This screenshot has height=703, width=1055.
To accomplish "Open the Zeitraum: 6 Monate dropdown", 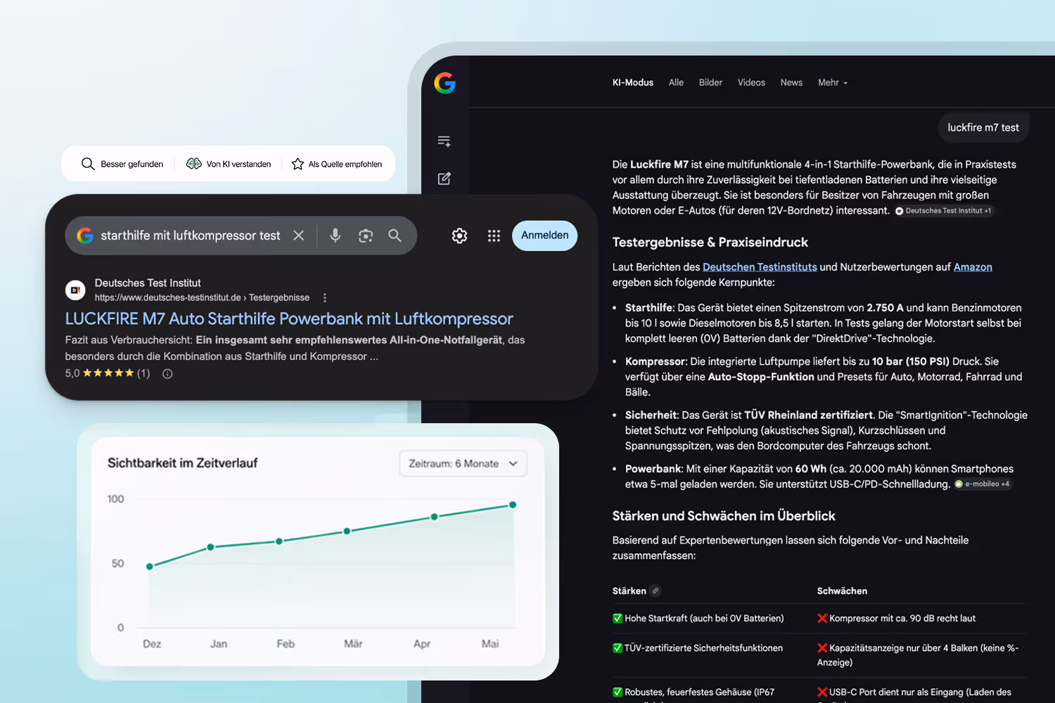I will (463, 463).
